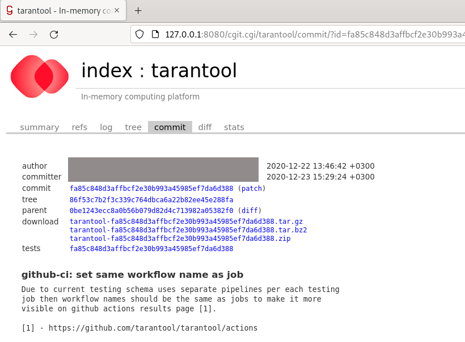Viewport: 465px width, 342px height.
Task: Select the commit tab
Action: (x=170, y=127)
